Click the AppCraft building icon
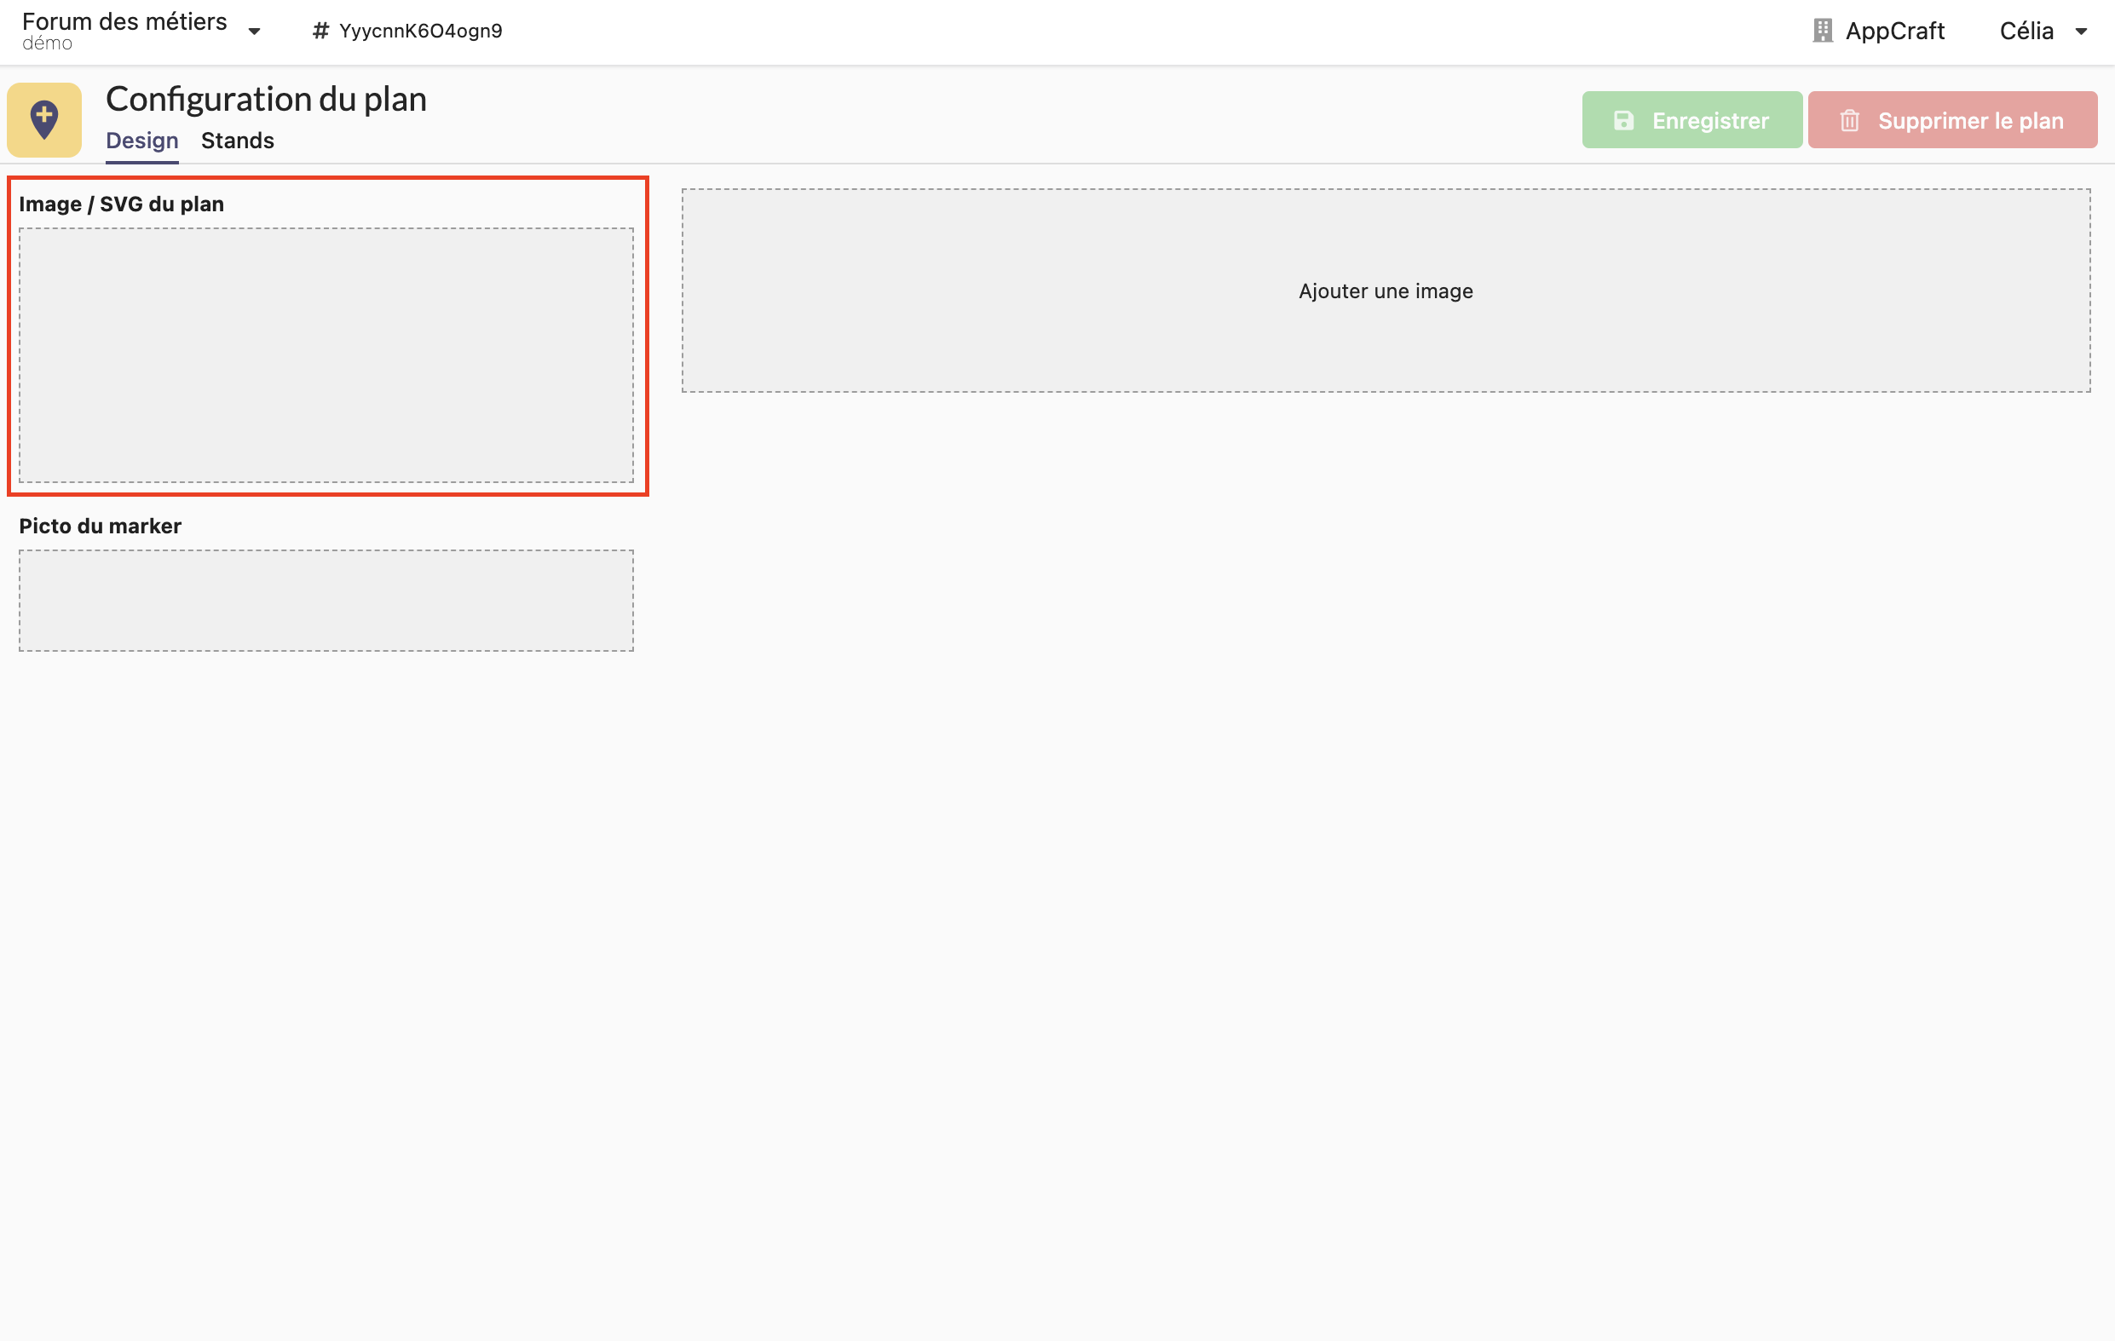This screenshot has height=1341, width=2115. [x=1822, y=31]
